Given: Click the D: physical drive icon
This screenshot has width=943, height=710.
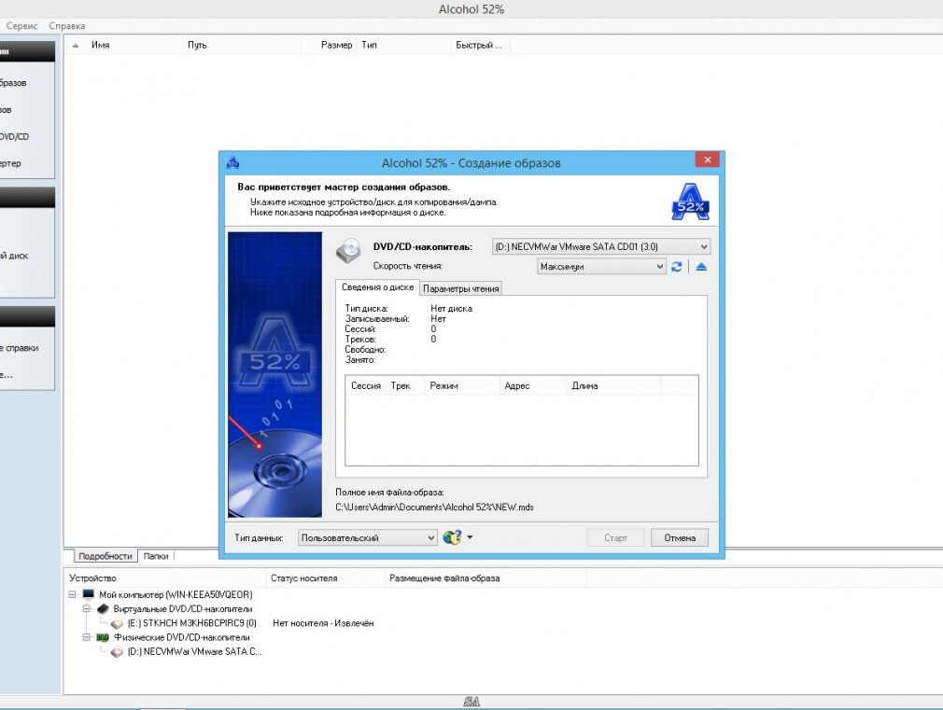Looking at the screenshot, I should [118, 651].
